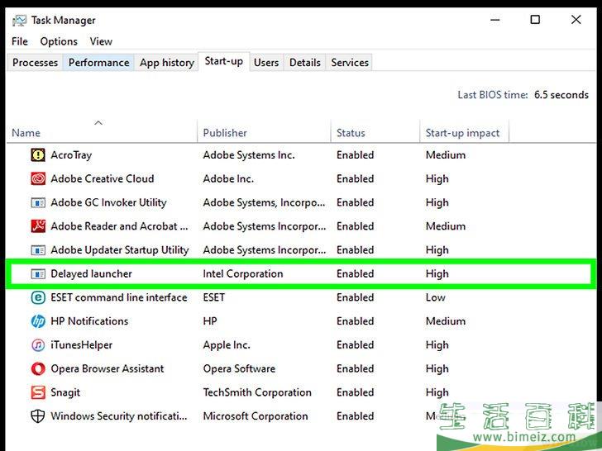
Task: Click the TechSmith Corporation publisher cell
Action: coord(257,392)
